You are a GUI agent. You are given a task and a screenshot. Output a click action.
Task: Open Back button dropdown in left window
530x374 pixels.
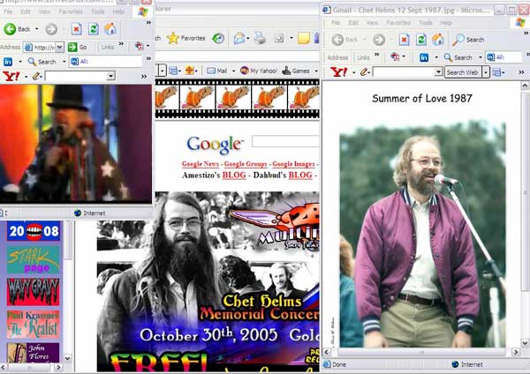point(36,29)
